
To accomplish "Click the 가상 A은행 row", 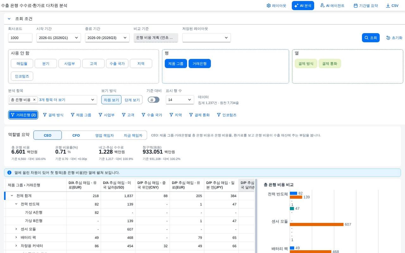I will point(130,213).
